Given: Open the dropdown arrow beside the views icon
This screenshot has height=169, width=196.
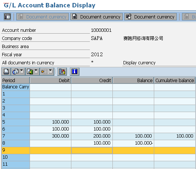Looking at the screenshot, I should tap(22, 71).
